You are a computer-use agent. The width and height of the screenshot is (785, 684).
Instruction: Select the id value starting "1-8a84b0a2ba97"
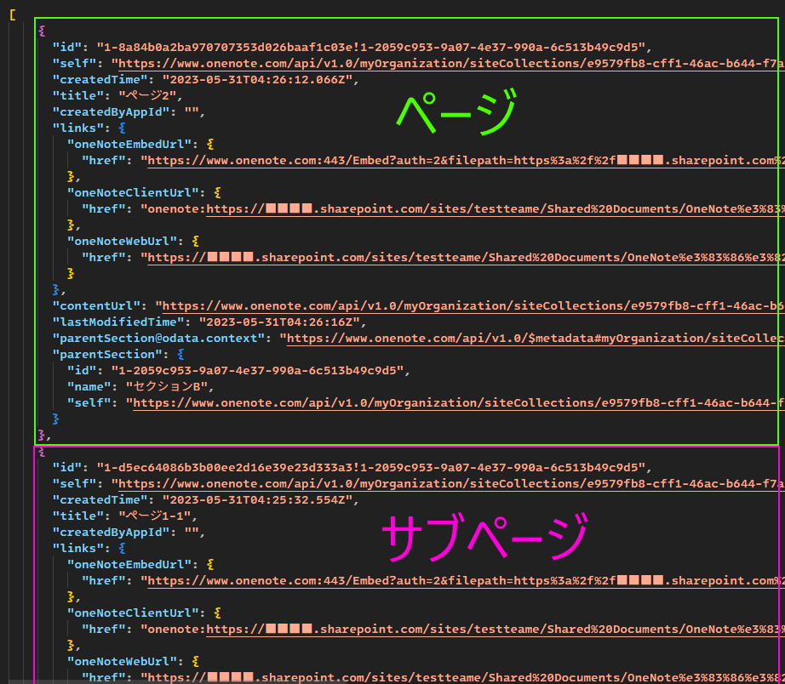tap(370, 47)
